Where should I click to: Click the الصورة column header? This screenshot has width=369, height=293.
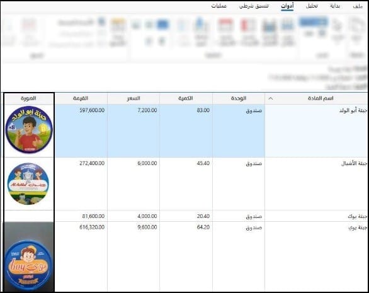28,98
